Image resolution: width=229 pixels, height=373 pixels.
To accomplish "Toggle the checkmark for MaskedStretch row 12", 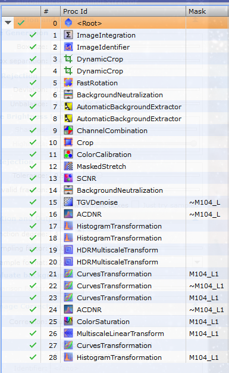I will (33, 166).
